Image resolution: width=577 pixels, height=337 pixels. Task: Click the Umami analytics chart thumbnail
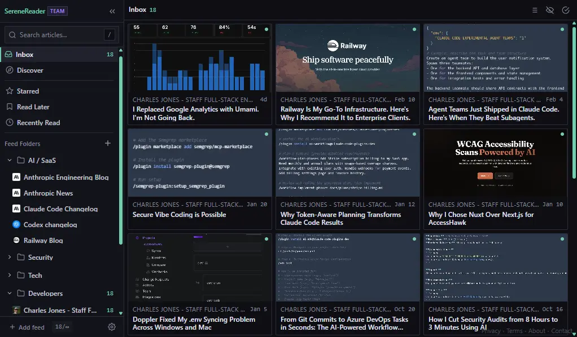199,58
